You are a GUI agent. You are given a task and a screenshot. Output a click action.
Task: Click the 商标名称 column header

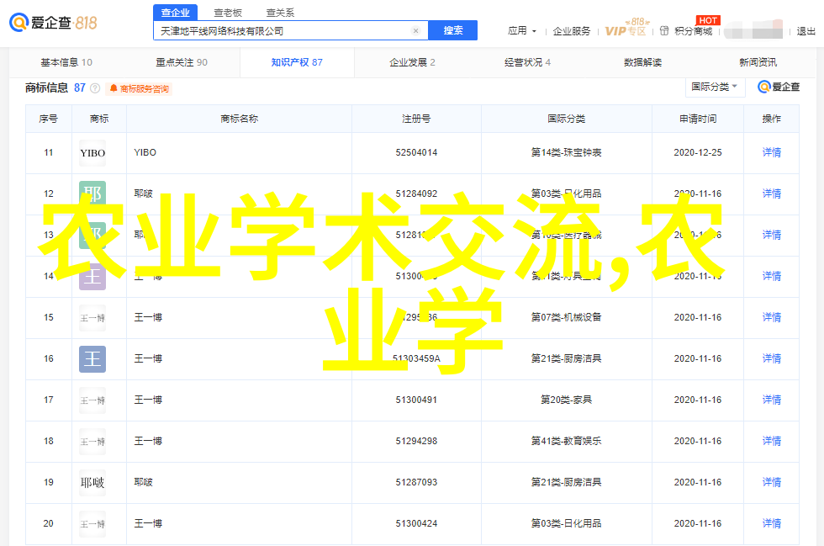click(239, 119)
